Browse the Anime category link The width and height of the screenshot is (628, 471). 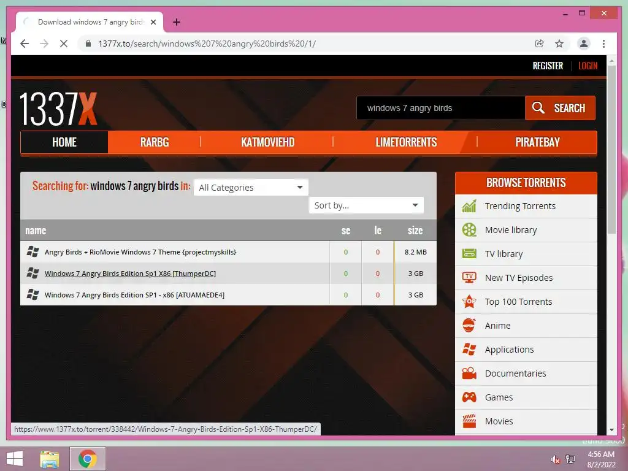[497, 326]
